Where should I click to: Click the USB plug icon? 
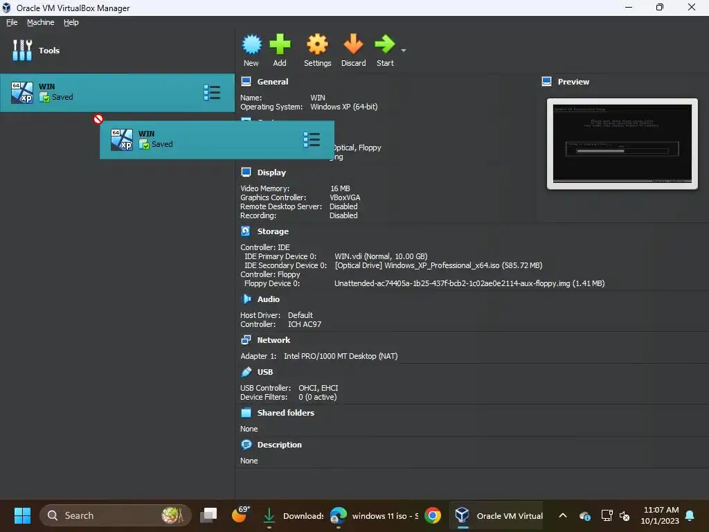point(246,372)
